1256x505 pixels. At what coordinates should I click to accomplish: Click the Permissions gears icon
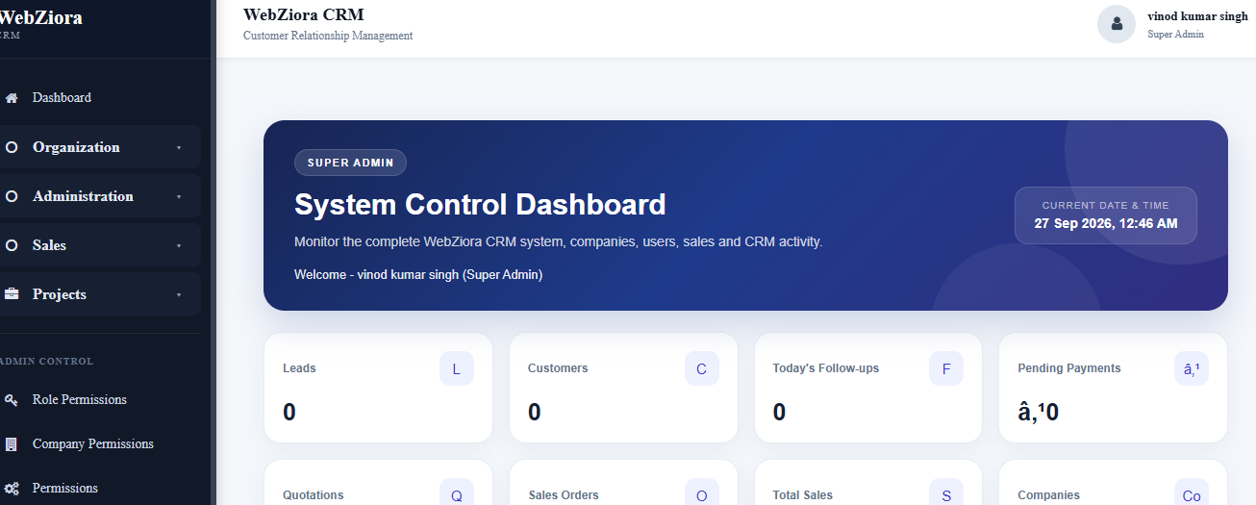[x=12, y=489]
